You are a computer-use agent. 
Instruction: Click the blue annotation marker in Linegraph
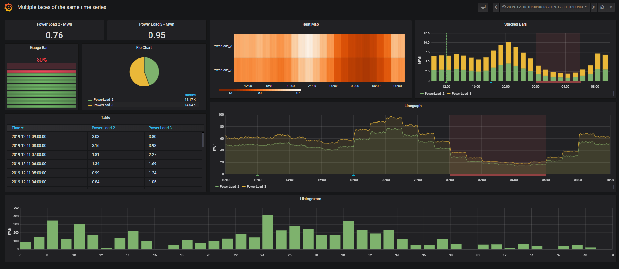pos(353,175)
